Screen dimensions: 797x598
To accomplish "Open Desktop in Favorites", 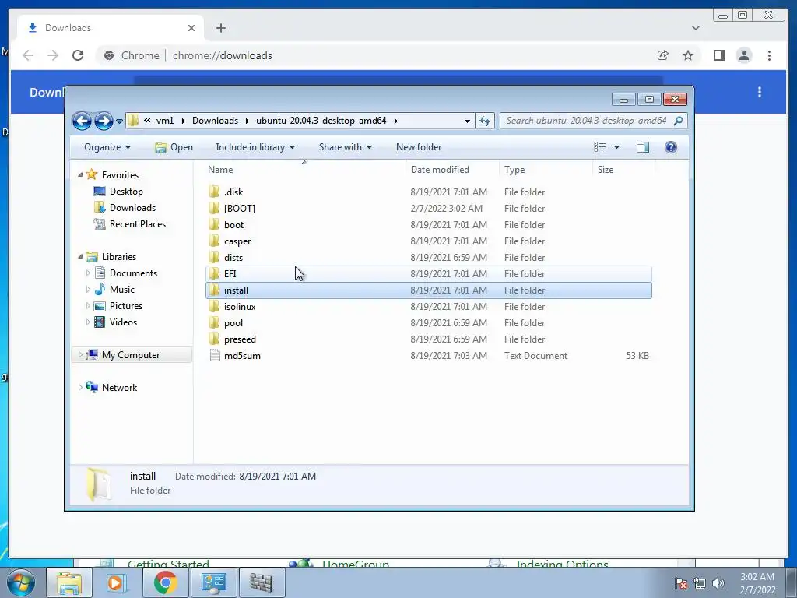I will coord(125,192).
